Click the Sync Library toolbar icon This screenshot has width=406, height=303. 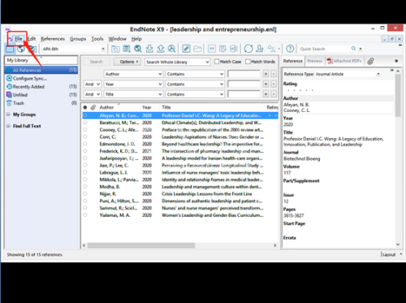(248, 49)
